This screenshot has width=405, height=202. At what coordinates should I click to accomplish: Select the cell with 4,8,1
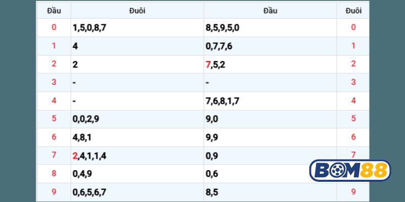point(82,137)
